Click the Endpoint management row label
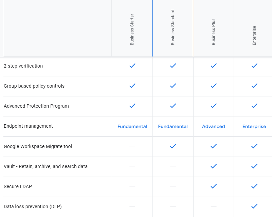Screen dimensions: 272x217 coord(28,126)
